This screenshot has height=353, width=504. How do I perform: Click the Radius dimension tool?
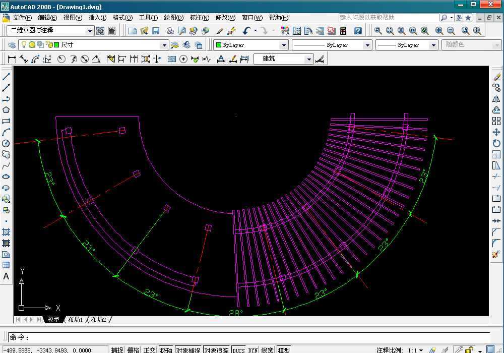(61, 59)
